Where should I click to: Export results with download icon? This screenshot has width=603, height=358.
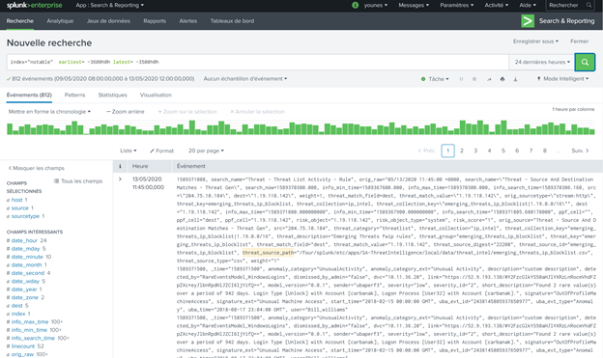515,79
